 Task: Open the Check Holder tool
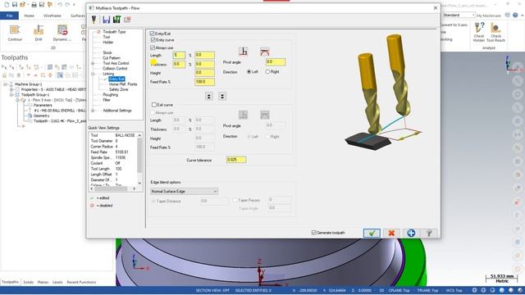tap(479, 32)
